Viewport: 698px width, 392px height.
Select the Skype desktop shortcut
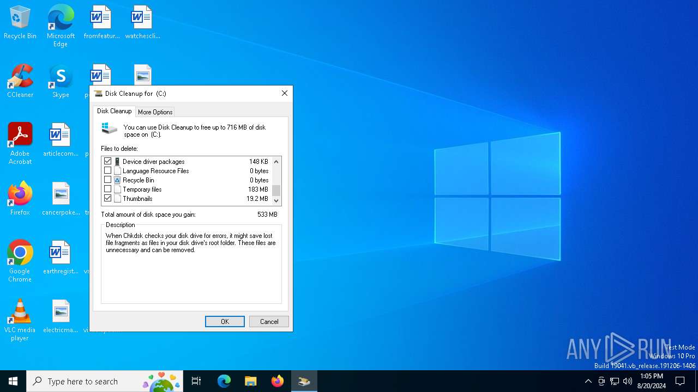click(61, 82)
